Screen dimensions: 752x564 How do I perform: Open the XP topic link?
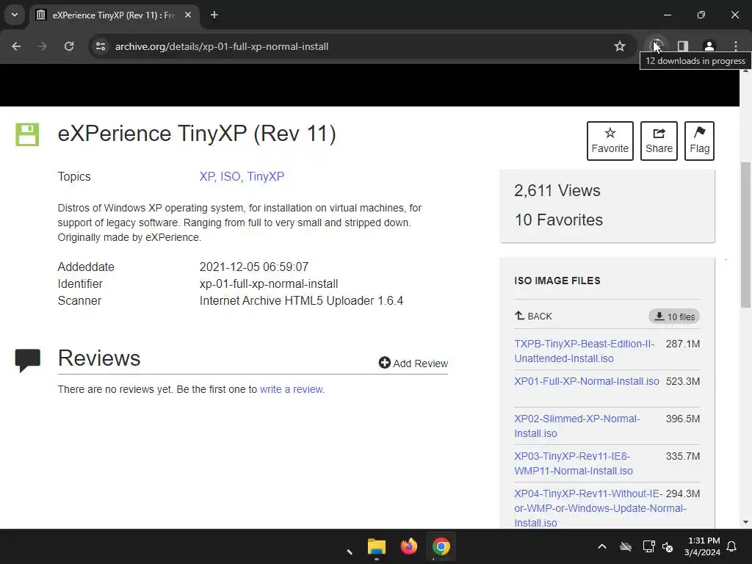pos(207,176)
